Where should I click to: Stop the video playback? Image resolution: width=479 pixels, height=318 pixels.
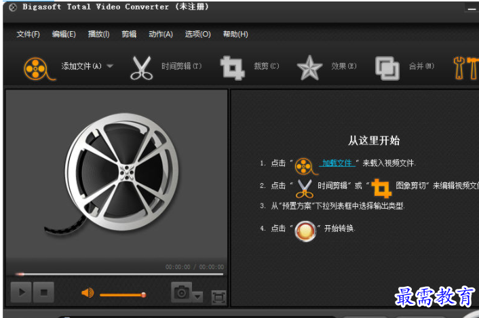[x=43, y=292]
